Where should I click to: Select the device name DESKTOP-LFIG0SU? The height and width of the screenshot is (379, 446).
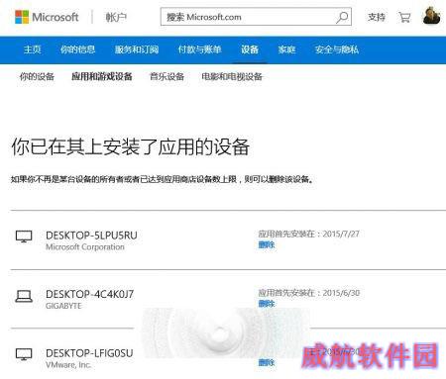tap(89, 353)
